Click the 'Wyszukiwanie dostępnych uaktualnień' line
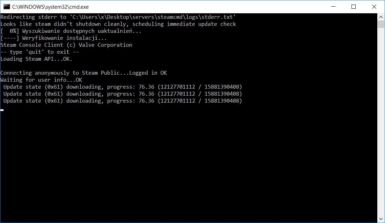The width and height of the screenshot is (385, 223). (71, 31)
